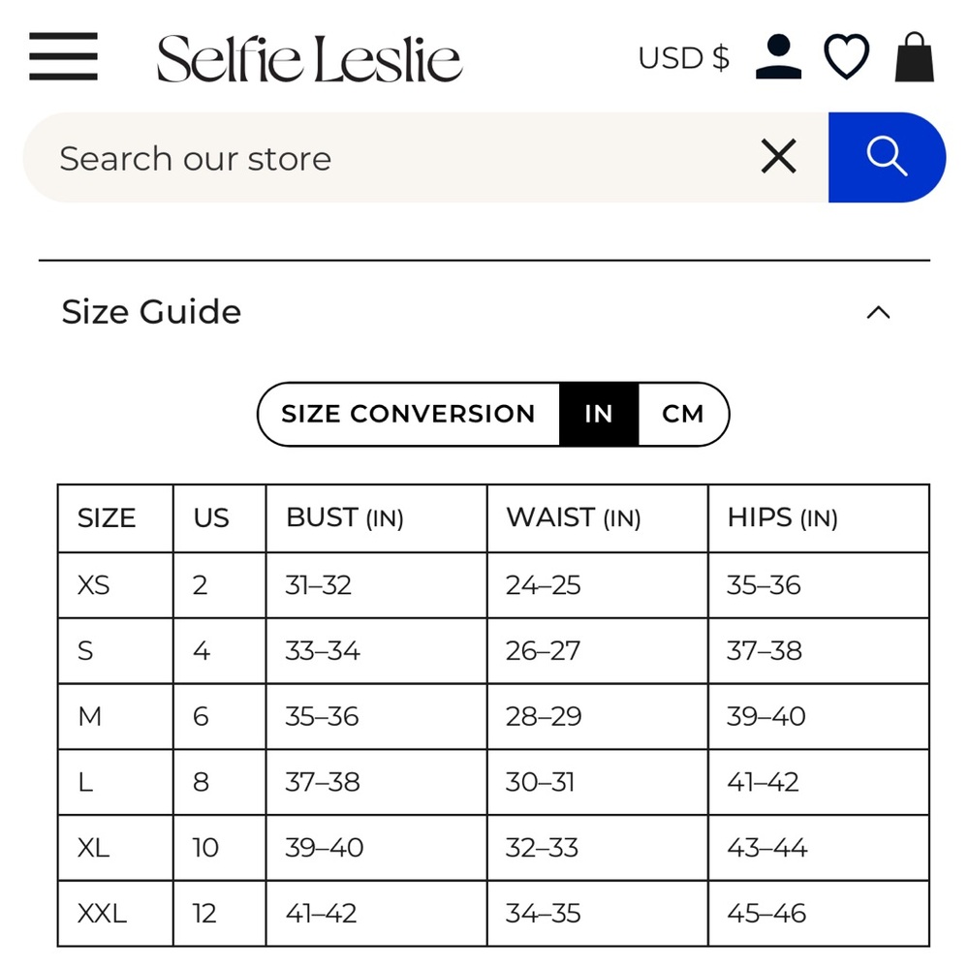Click the Selfie Leslie logo
This screenshot has width=969, height=969.
[310, 59]
